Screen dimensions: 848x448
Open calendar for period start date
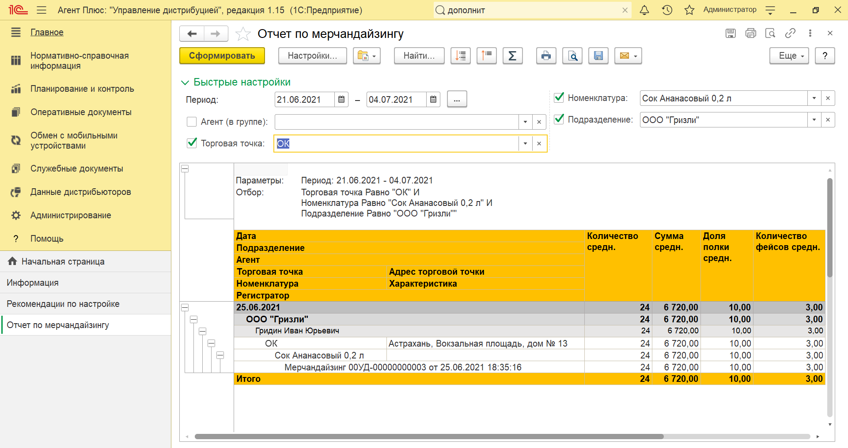coord(341,100)
